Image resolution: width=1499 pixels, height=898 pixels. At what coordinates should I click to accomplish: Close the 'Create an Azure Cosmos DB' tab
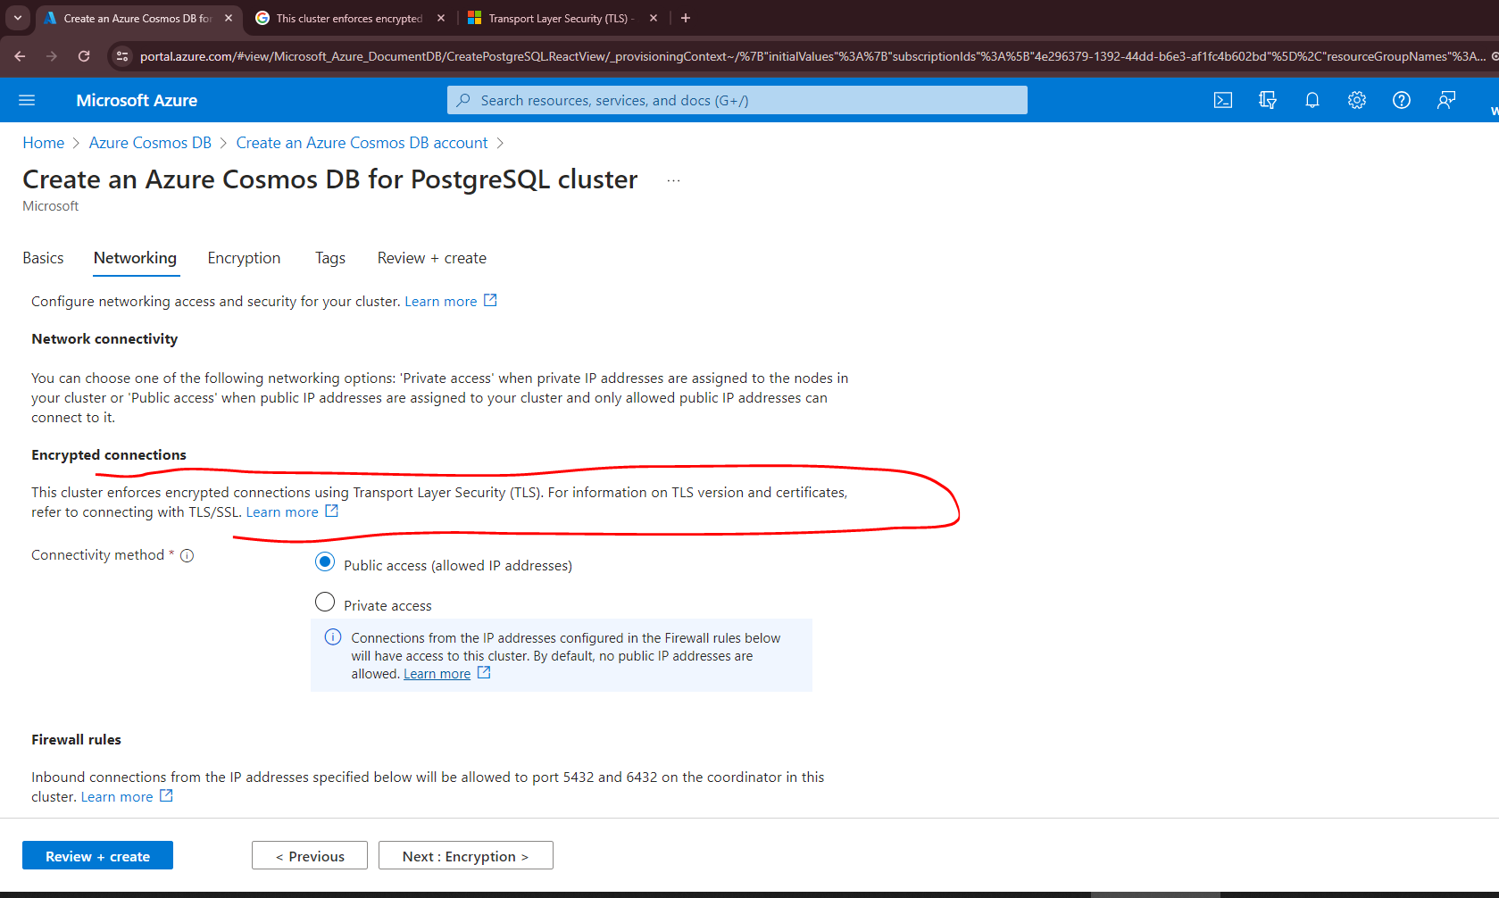click(x=229, y=18)
